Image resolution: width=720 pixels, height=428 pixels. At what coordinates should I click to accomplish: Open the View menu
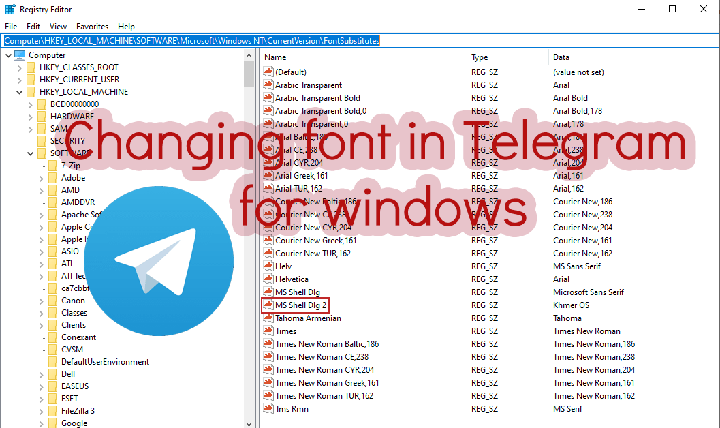pyautogui.click(x=58, y=26)
